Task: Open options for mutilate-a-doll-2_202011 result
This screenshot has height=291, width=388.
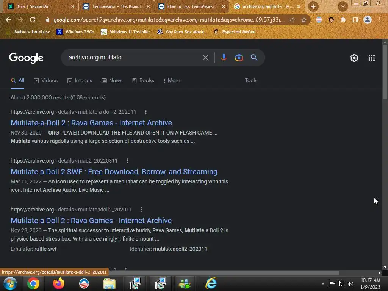Action: (x=146, y=112)
